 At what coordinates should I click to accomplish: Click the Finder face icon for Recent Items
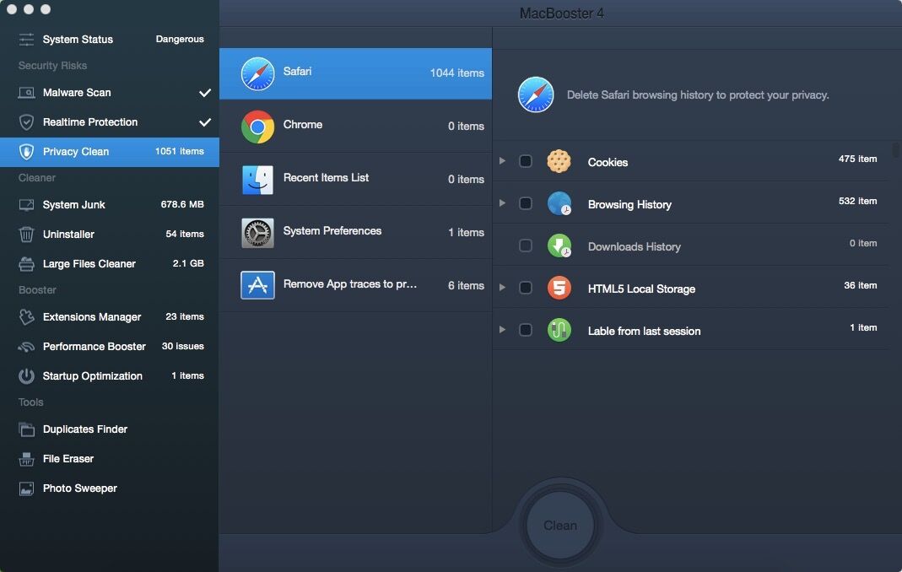[x=257, y=180]
